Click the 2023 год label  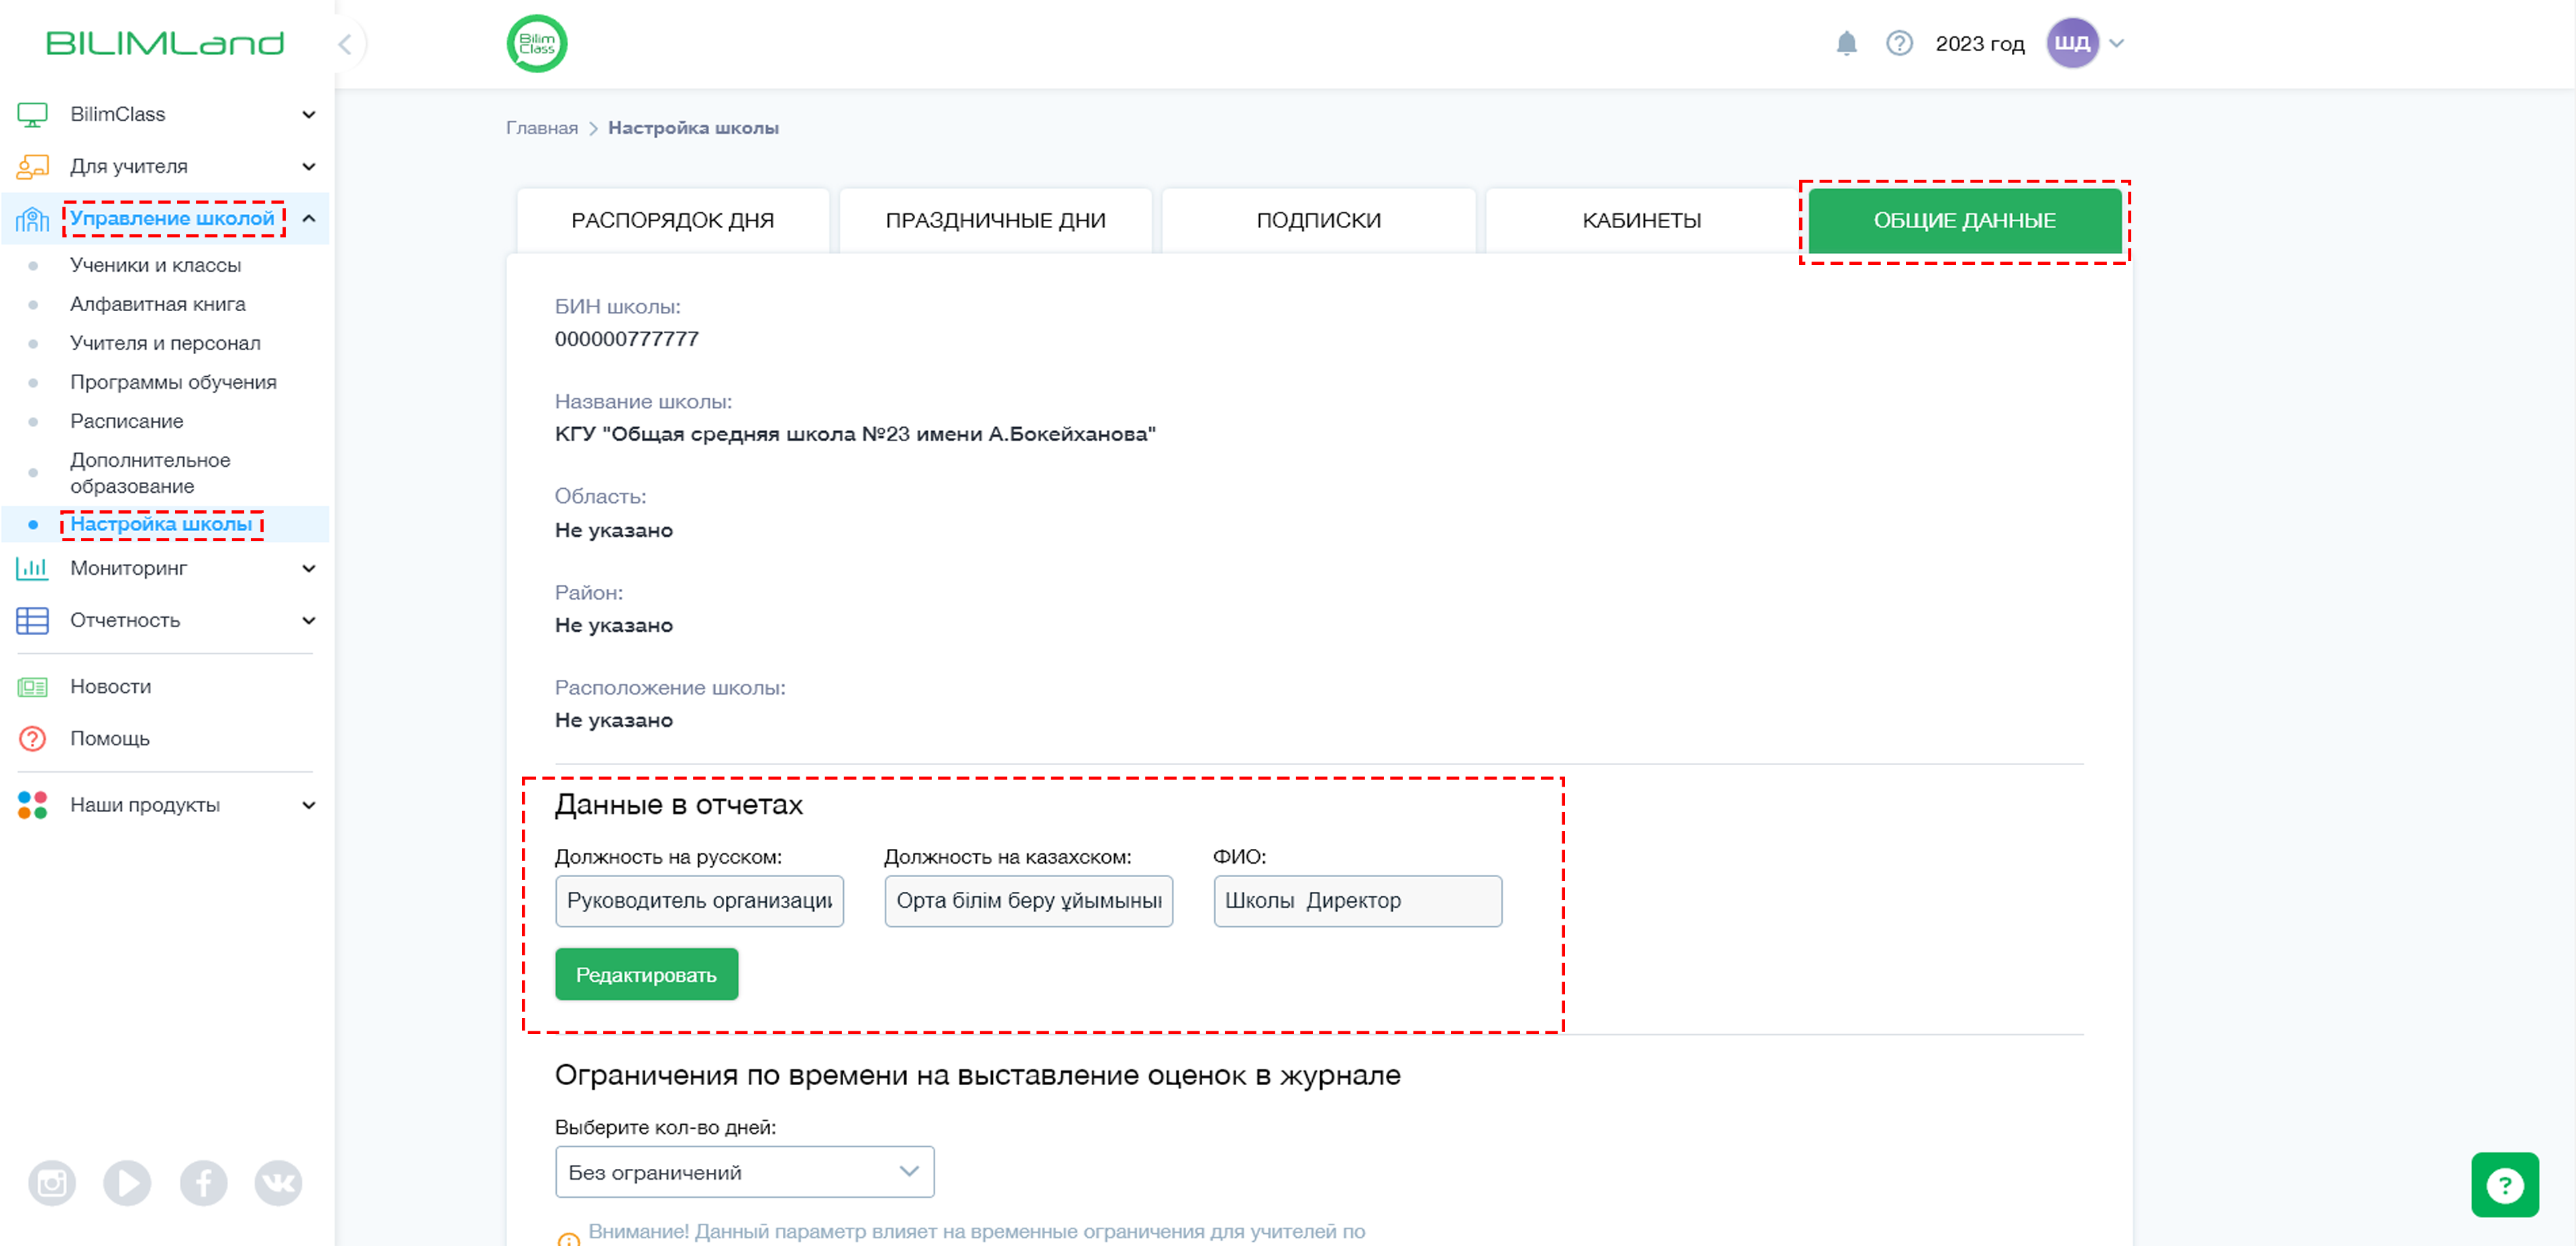[x=1979, y=43]
